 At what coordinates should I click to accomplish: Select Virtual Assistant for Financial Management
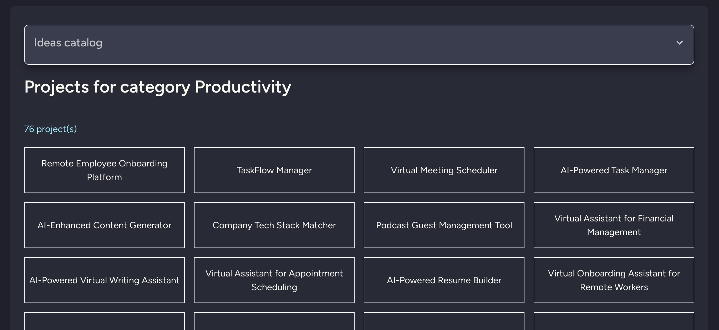[614, 225]
